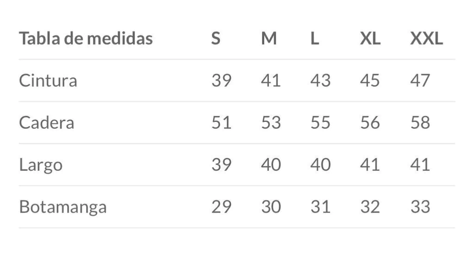Screen dimensions: 474x272
Task: Select the XL size column header
Action: [x=370, y=39]
